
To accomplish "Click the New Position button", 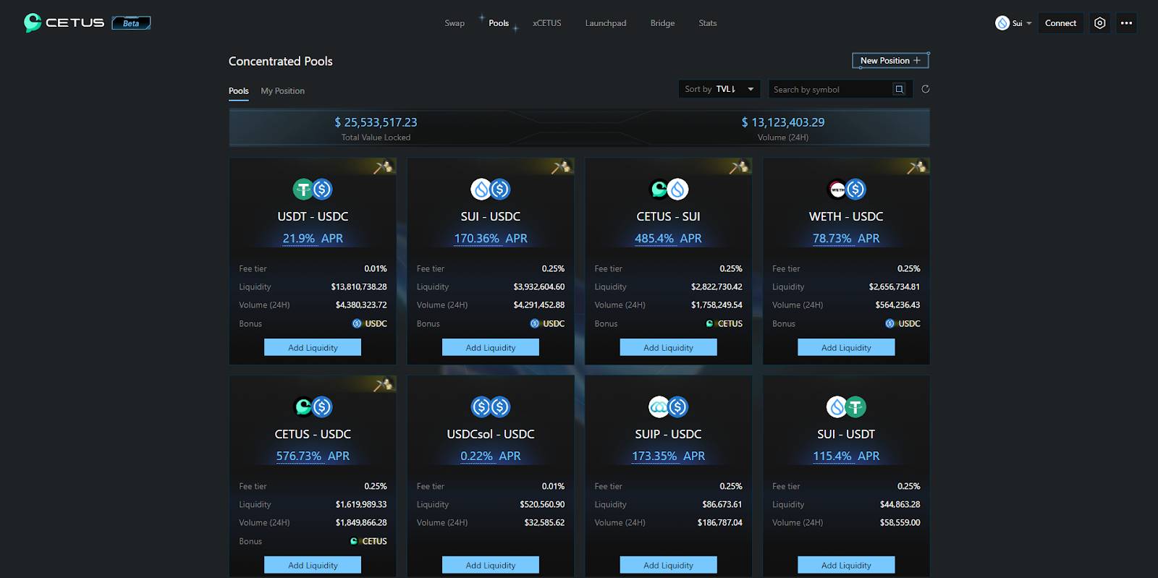I will pyautogui.click(x=890, y=61).
